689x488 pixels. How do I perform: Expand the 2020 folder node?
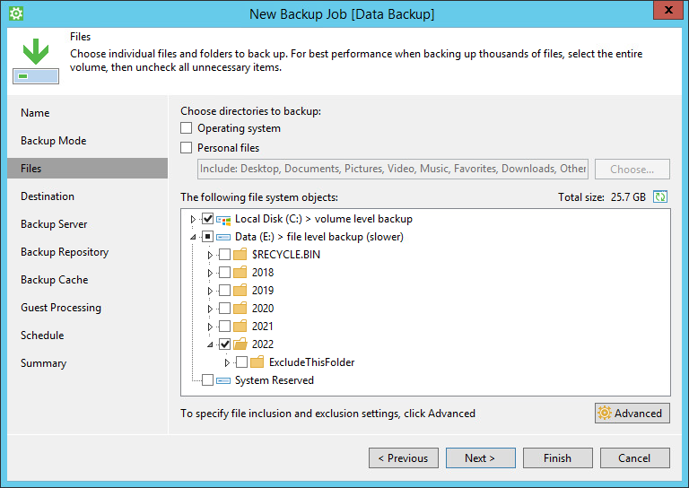(210, 309)
